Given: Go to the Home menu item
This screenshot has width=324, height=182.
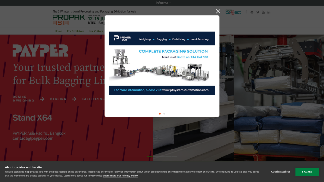Looking at the screenshot, I should [58, 31].
